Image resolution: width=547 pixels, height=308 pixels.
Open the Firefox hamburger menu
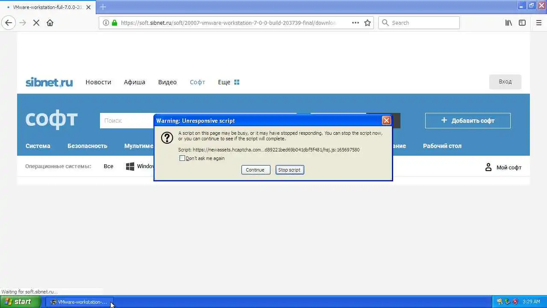click(538, 23)
